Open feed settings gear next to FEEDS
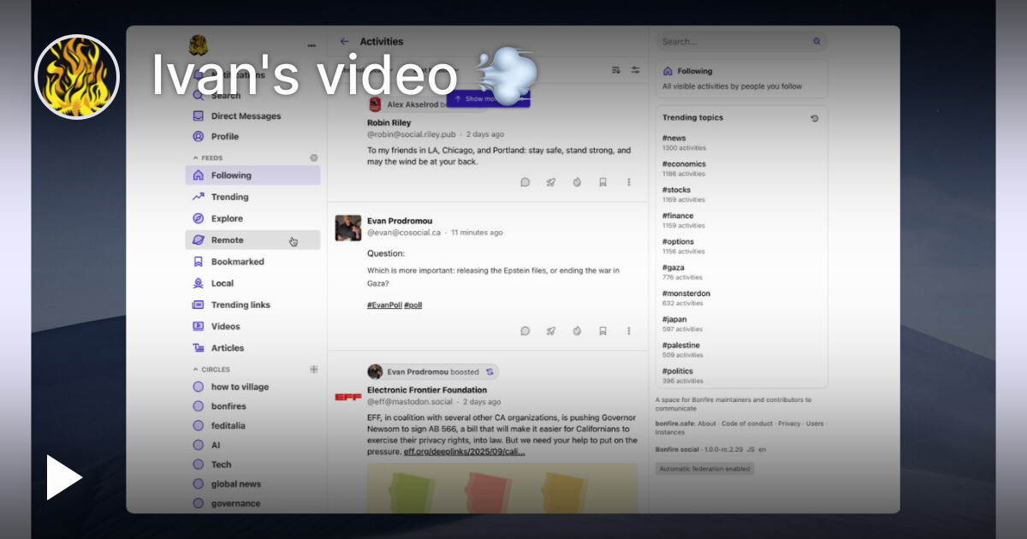Viewport: 1027px width, 539px height. click(x=314, y=158)
